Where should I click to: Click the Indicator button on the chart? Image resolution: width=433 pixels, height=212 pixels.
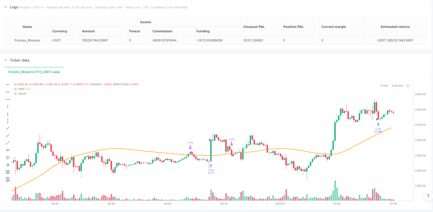pos(397,86)
